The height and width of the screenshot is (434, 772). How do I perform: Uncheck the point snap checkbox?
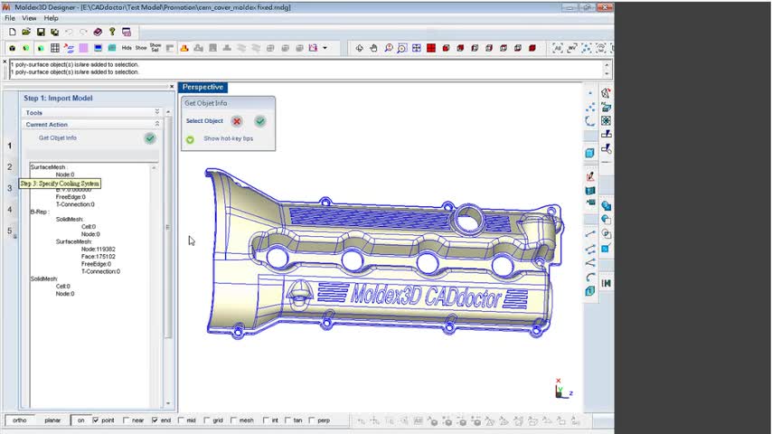click(97, 420)
